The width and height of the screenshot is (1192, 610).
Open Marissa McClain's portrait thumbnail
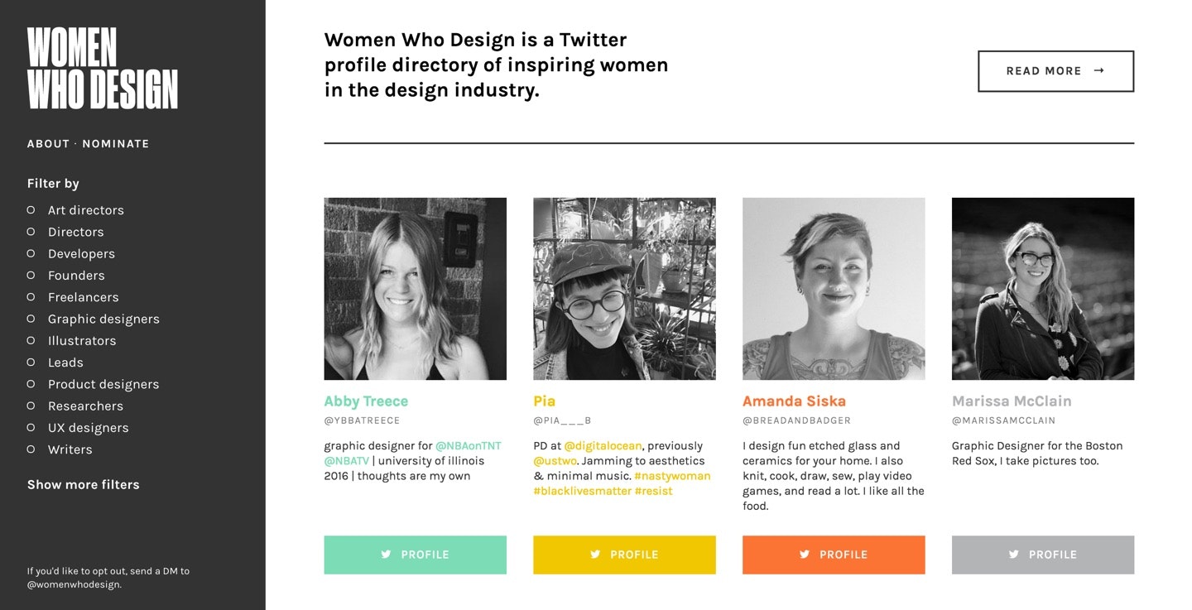(x=1042, y=288)
